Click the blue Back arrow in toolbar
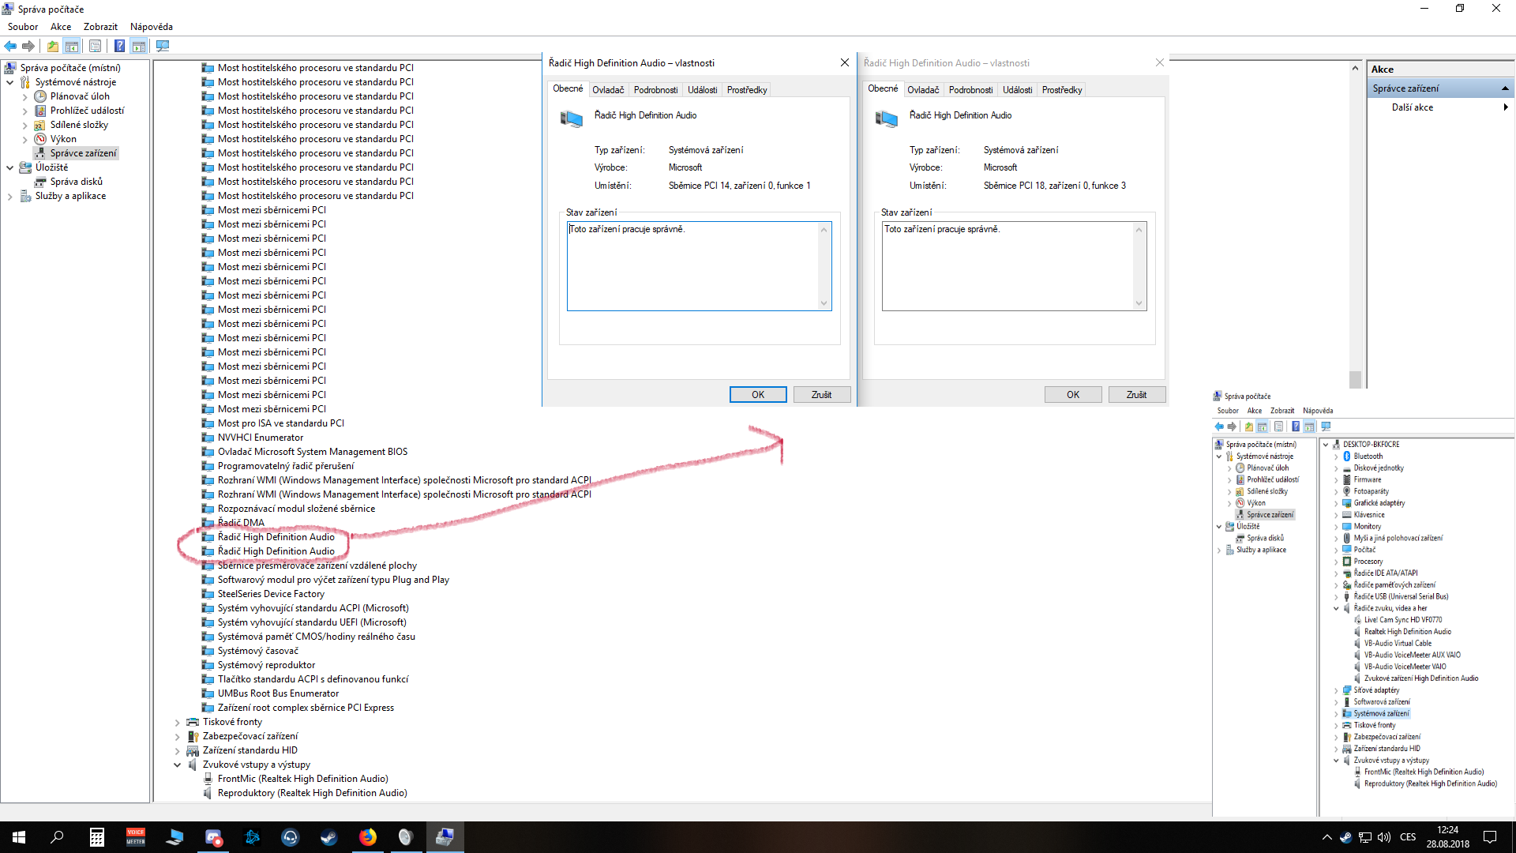The height and width of the screenshot is (853, 1516). tap(10, 46)
